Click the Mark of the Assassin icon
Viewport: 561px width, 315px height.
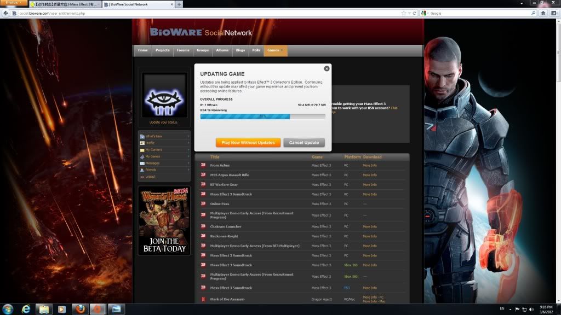click(x=203, y=299)
